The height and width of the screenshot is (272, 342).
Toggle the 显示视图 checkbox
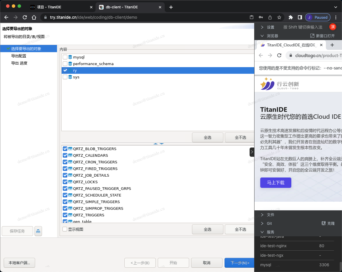click(65, 229)
